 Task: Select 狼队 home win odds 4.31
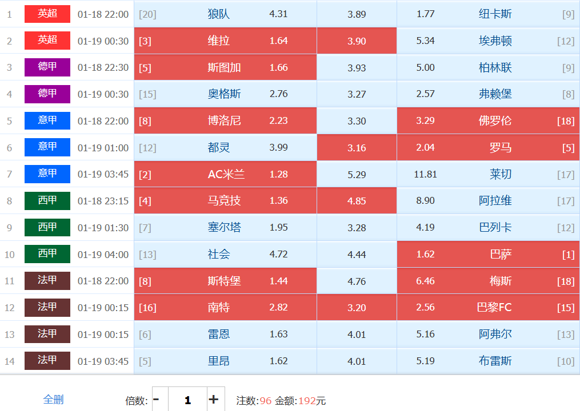[225, 14]
